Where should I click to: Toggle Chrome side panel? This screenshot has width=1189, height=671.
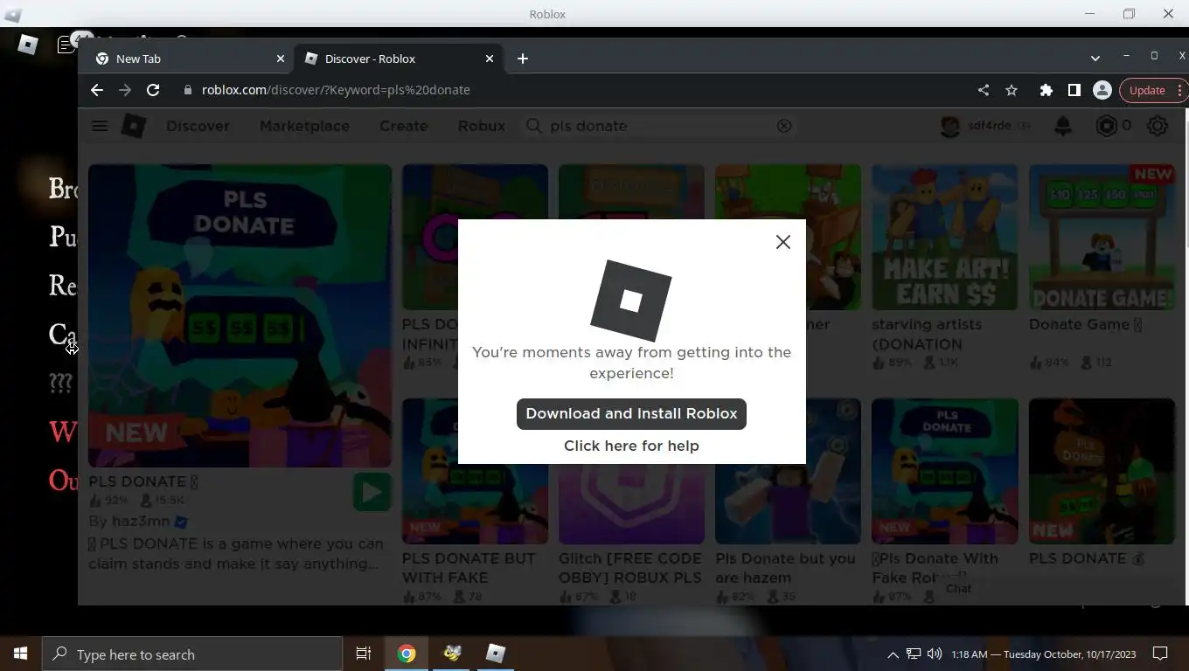[x=1074, y=90]
